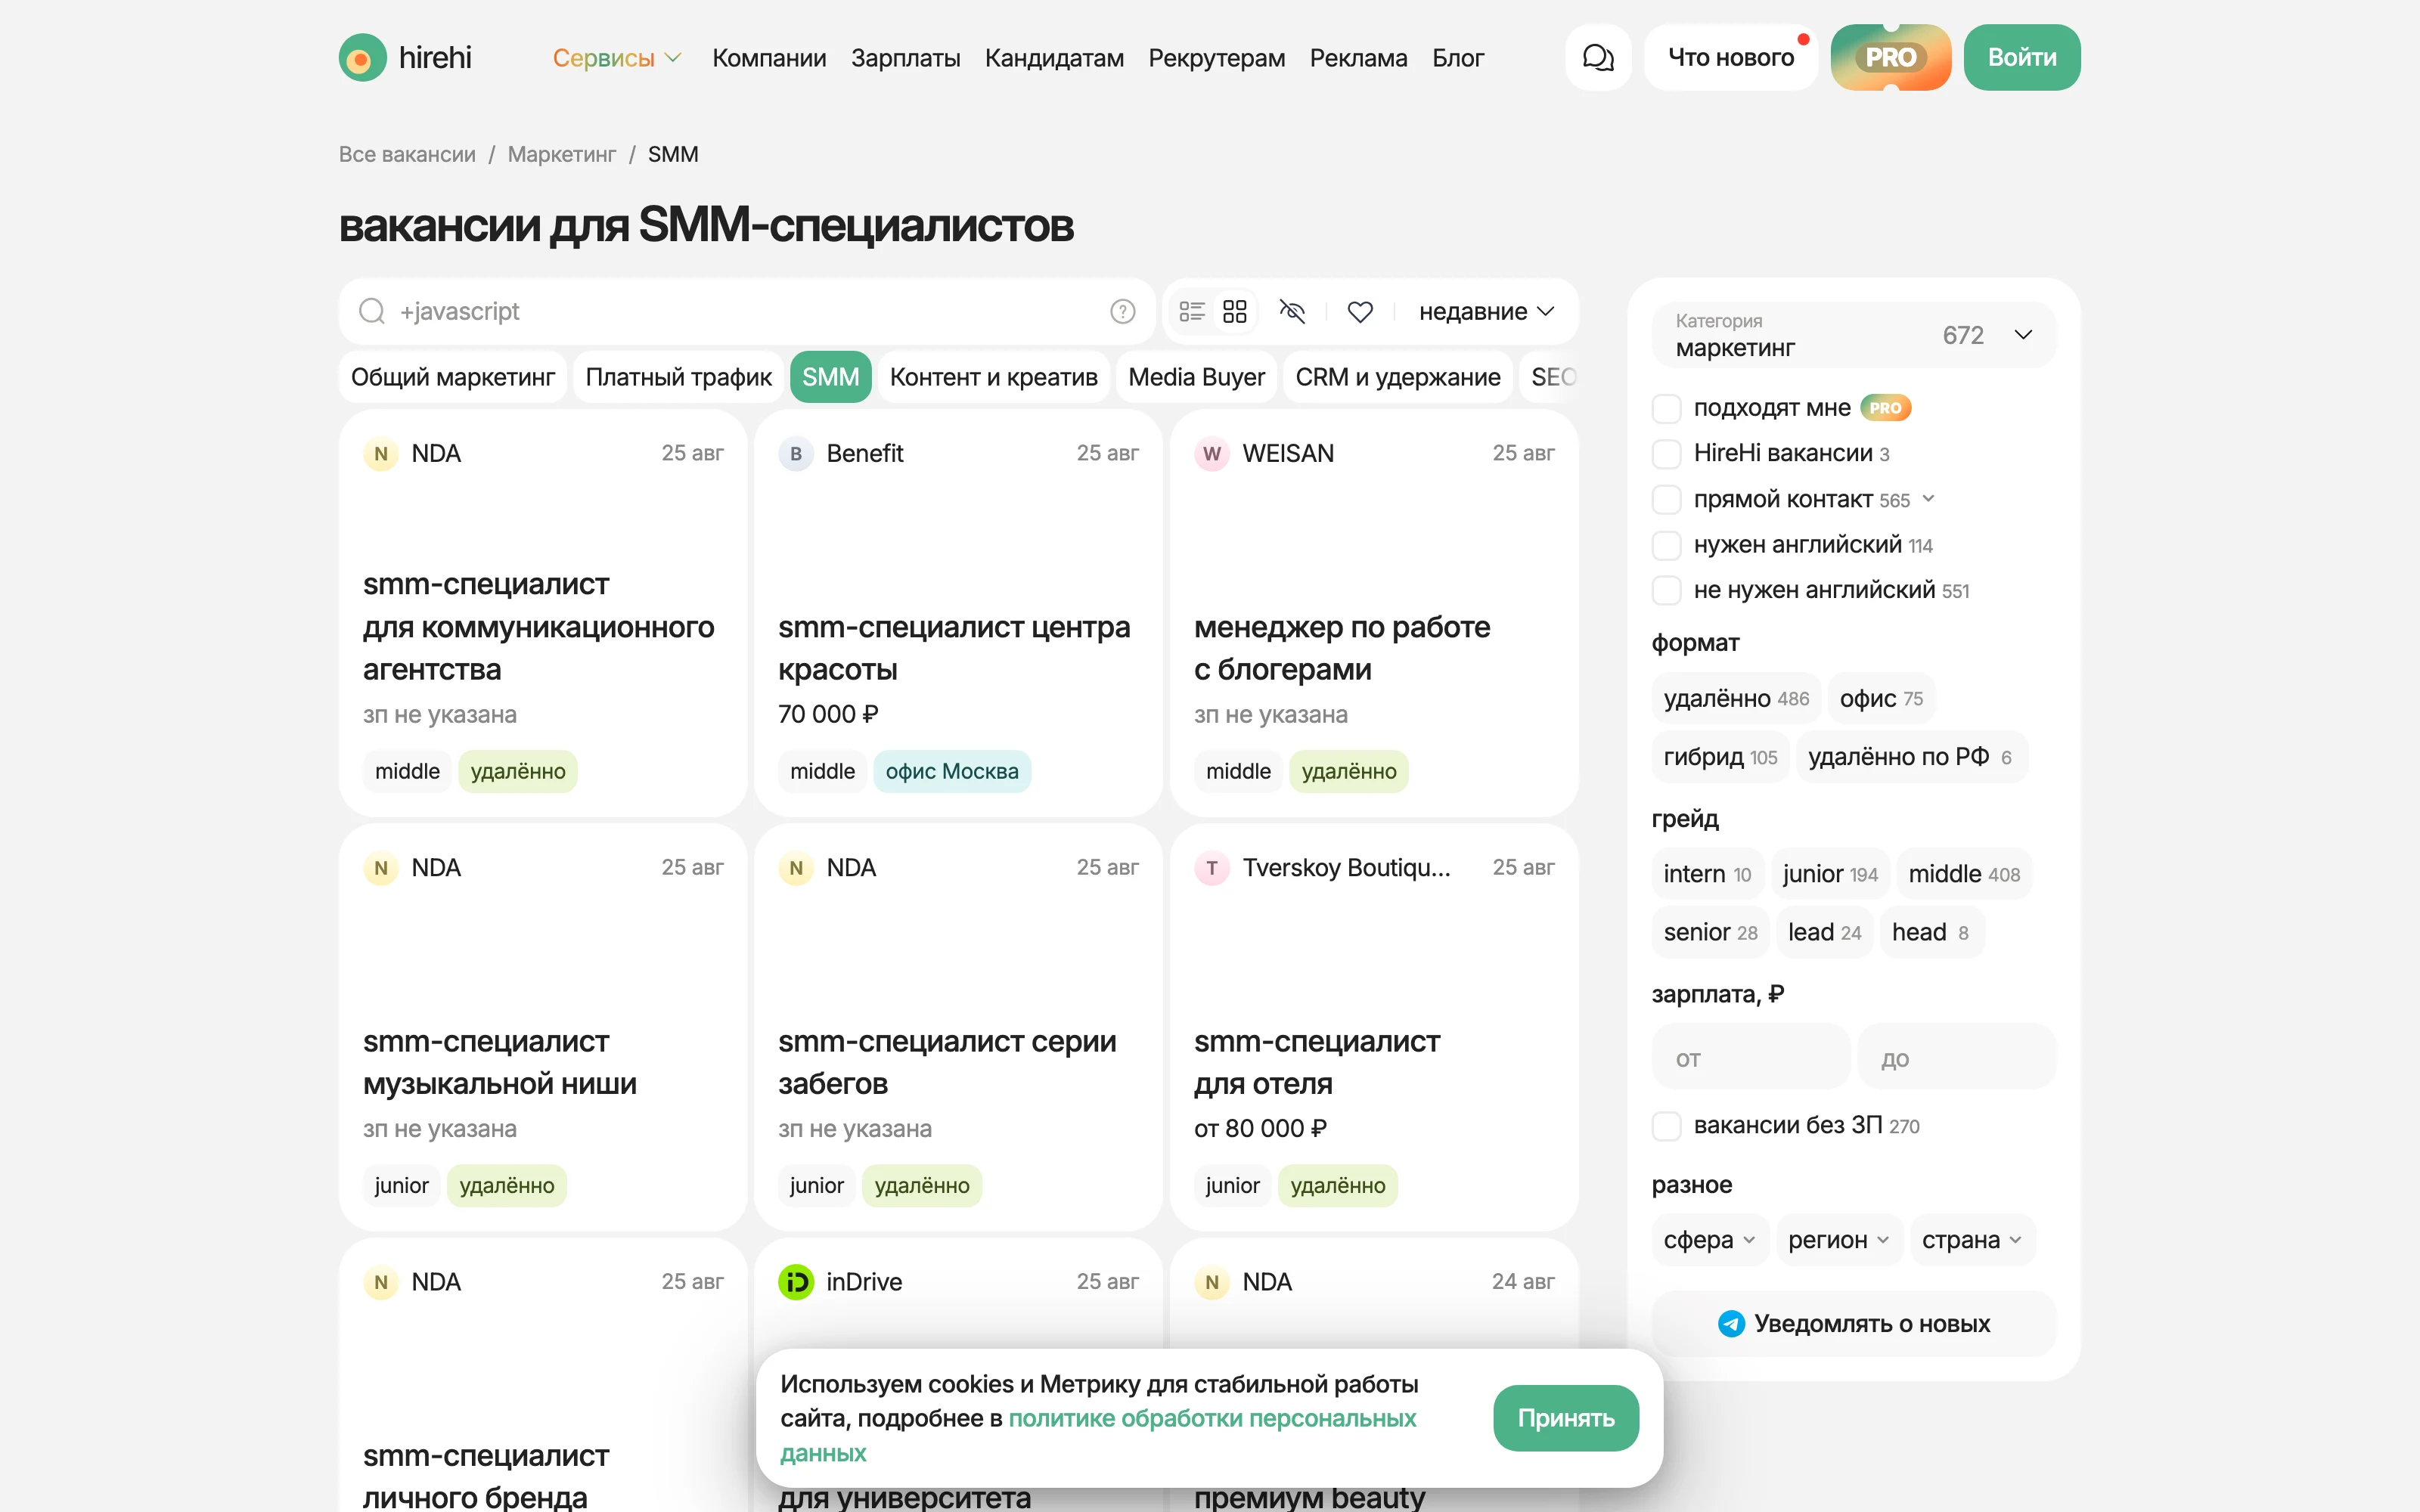Click the PRO badge button in header

[1890, 58]
